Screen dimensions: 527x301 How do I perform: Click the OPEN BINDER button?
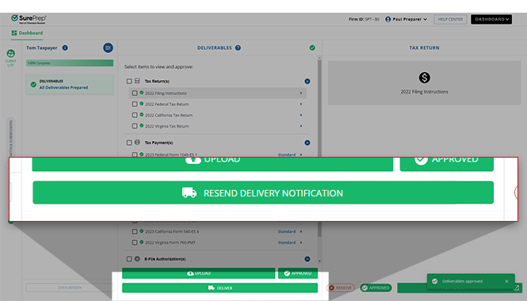[x=70, y=288]
